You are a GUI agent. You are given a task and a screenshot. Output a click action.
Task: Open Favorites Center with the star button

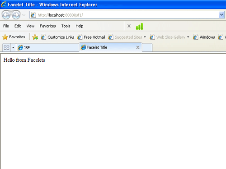click(x=14, y=37)
